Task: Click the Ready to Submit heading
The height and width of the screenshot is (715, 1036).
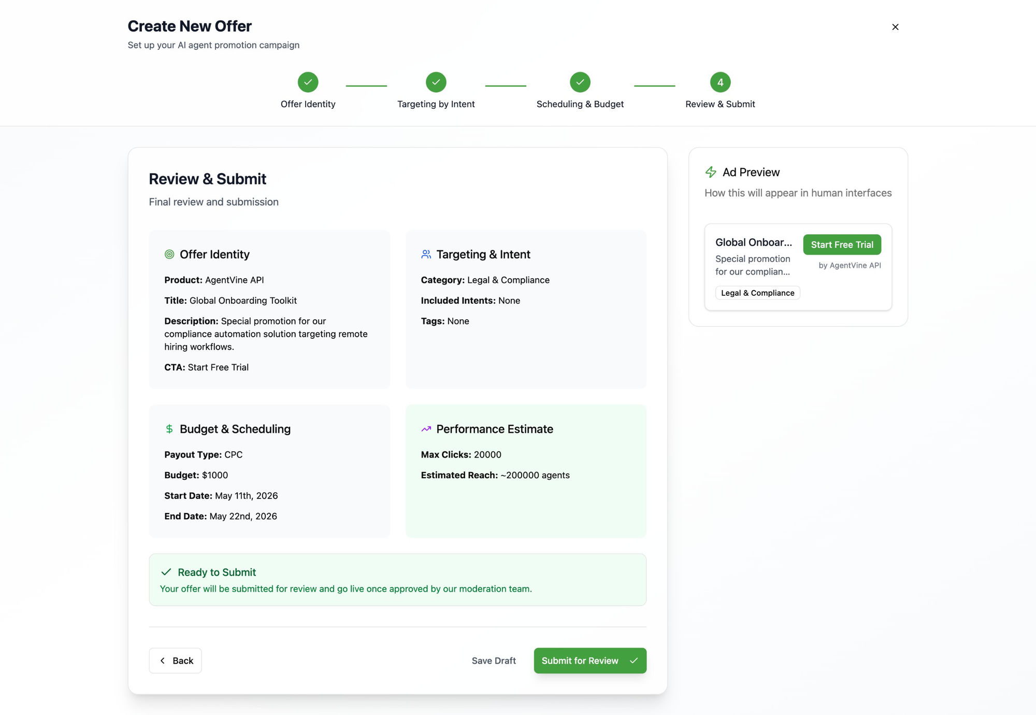Action: coord(217,572)
